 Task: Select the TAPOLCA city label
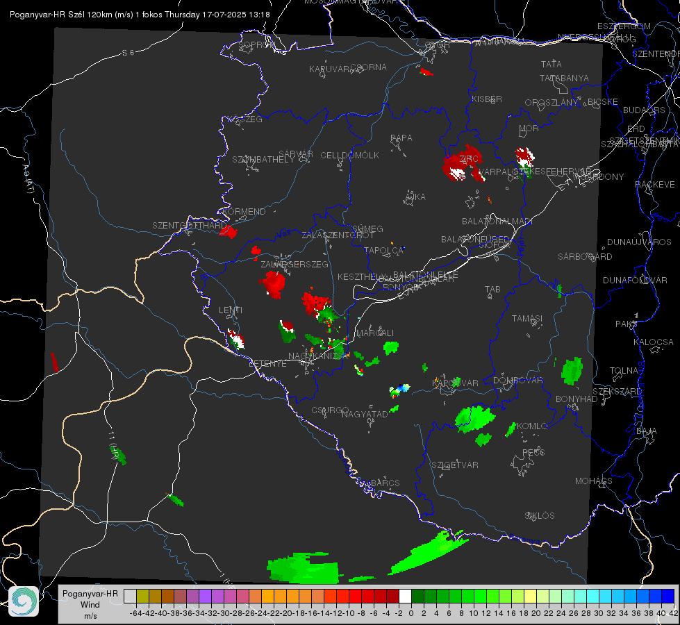click(384, 250)
